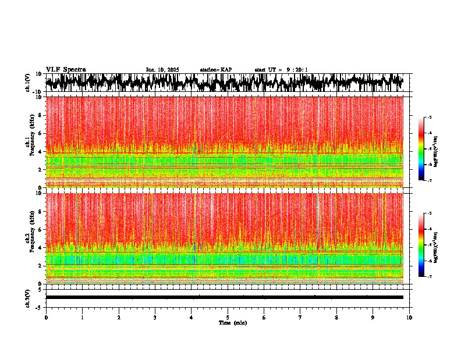461x356 pixels.
Task: Click the ch.2 spectrogram panel
Action: [x=224, y=238]
